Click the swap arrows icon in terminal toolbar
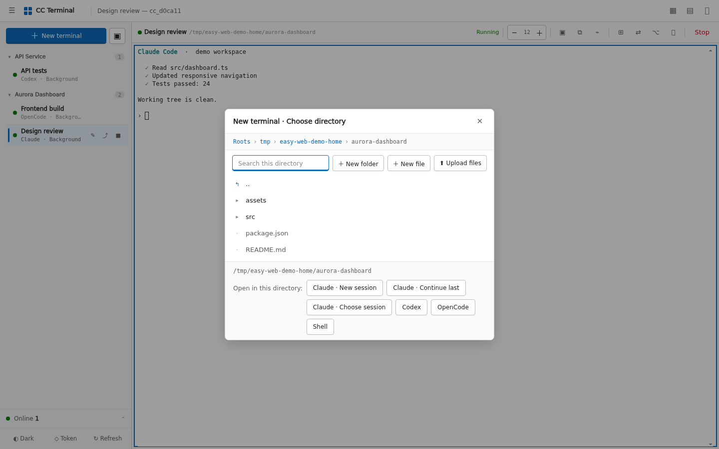This screenshot has width=719, height=449. pos(638,32)
